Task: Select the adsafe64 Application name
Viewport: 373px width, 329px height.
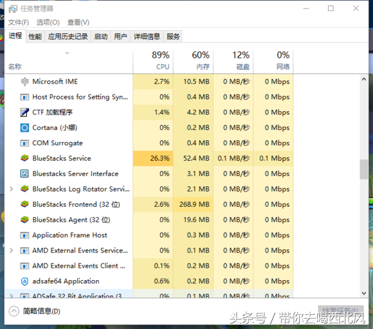Action: coord(66,281)
